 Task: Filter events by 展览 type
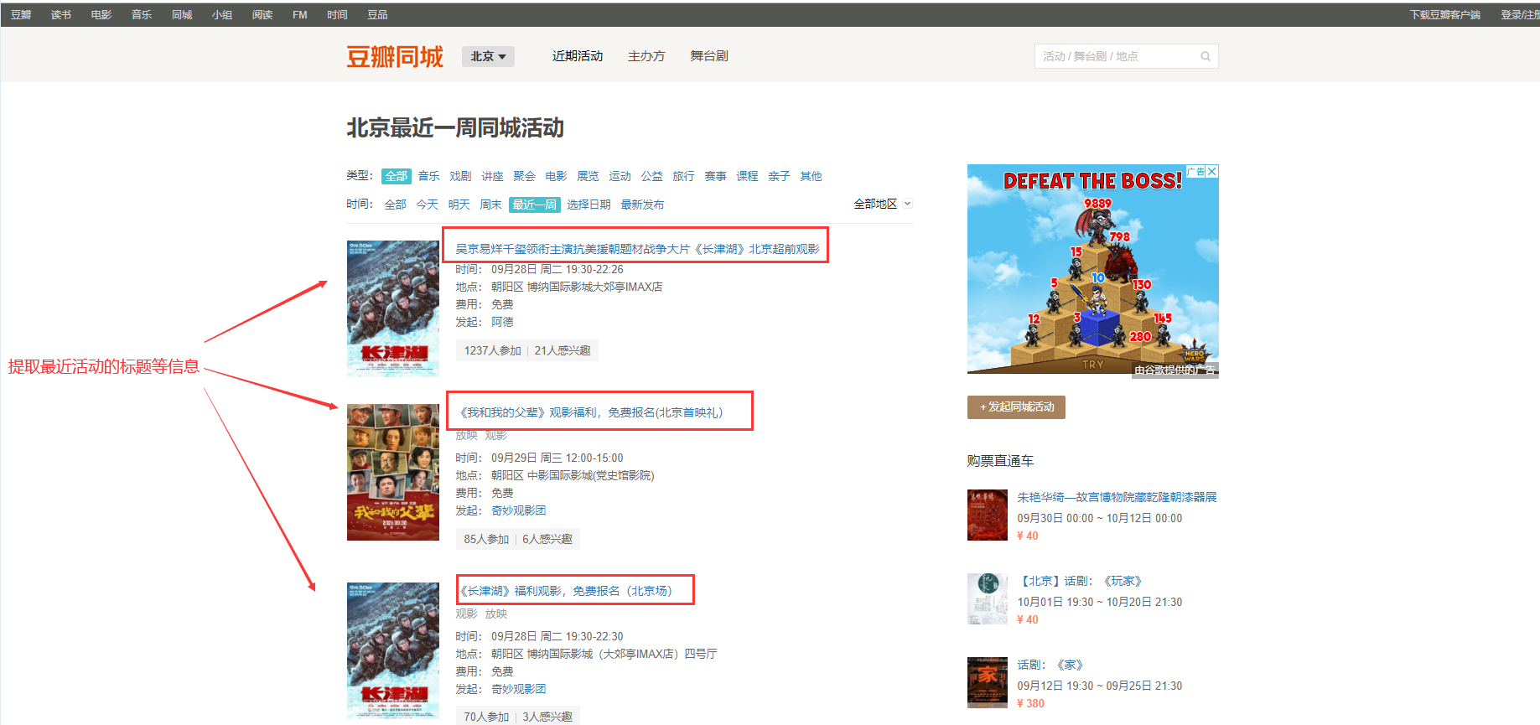(589, 176)
